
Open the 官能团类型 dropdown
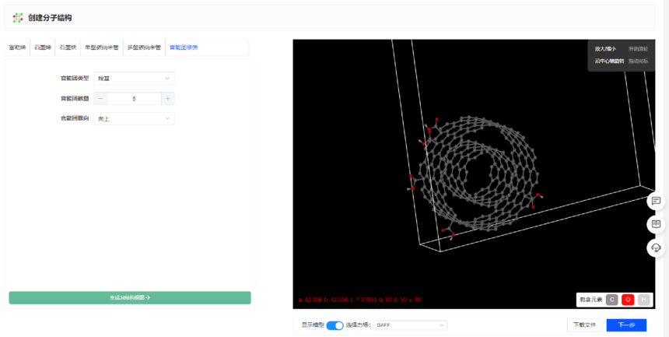[x=134, y=79]
